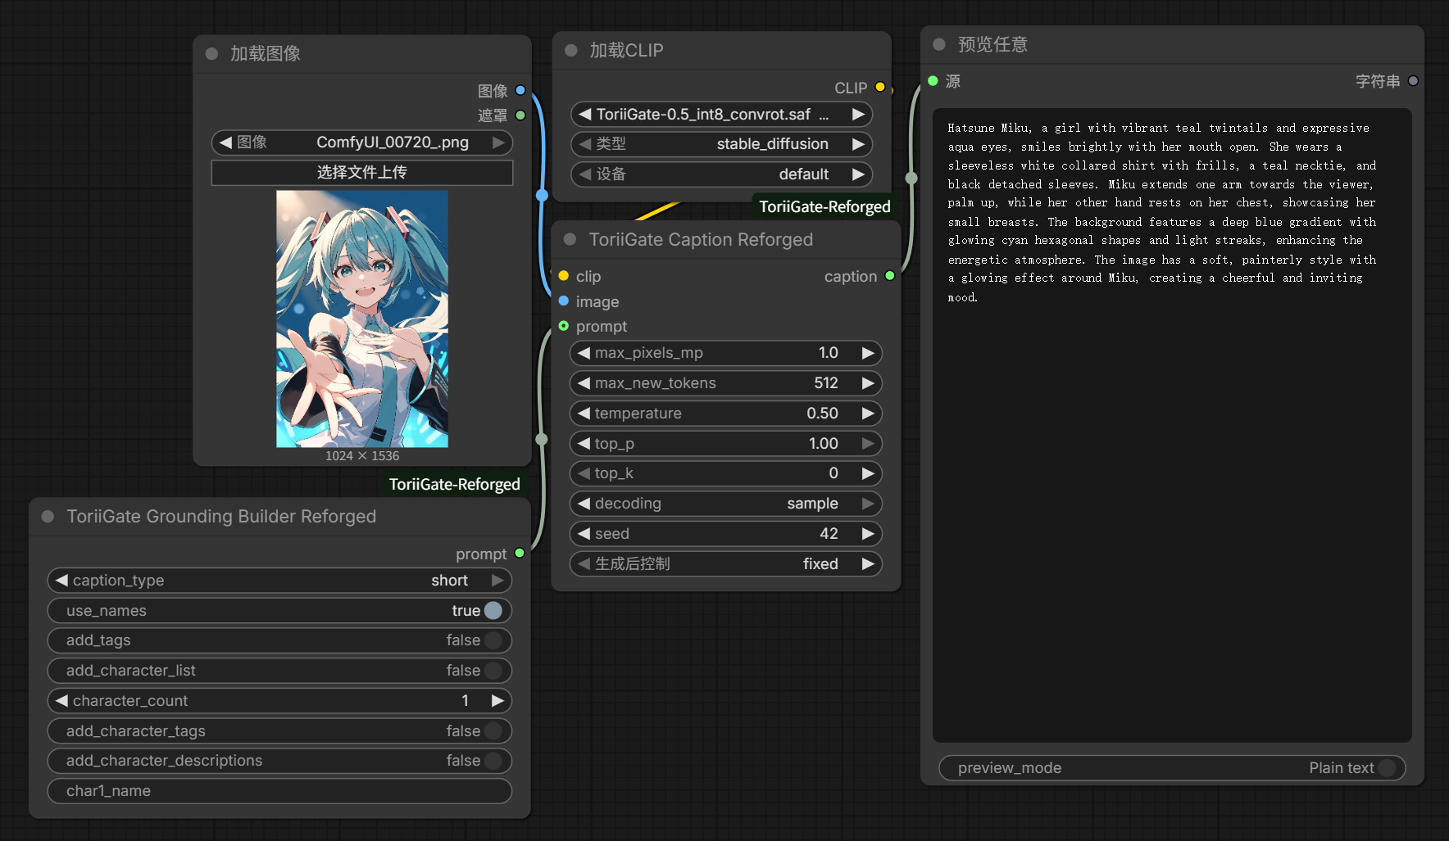Select next CLIP model with right arrow

point(858,115)
